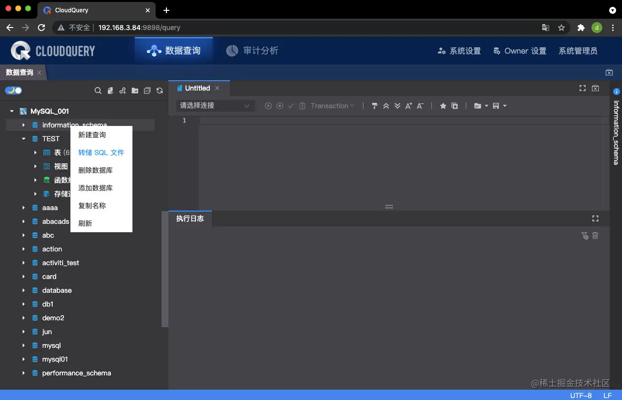622x400 pixels.
Task: Click the commit checkmark icon
Action: (x=291, y=106)
